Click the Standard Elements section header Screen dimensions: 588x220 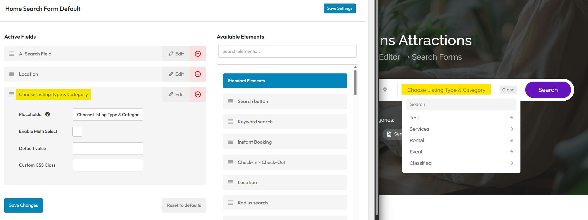285,81
